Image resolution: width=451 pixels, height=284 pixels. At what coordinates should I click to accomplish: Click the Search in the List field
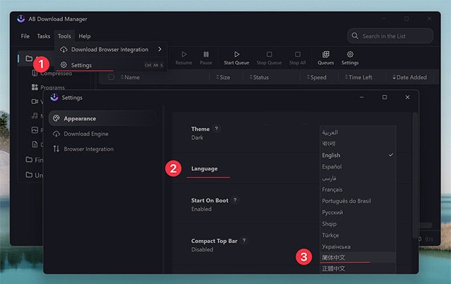(x=390, y=36)
